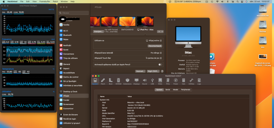The image size is (274, 128).
Task: Open Time Machine menu bar icon
Action: pyautogui.click(x=212, y=1)
